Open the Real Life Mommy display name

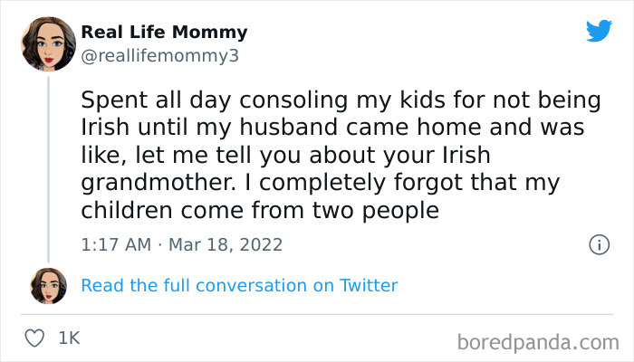tap(164, 33)
